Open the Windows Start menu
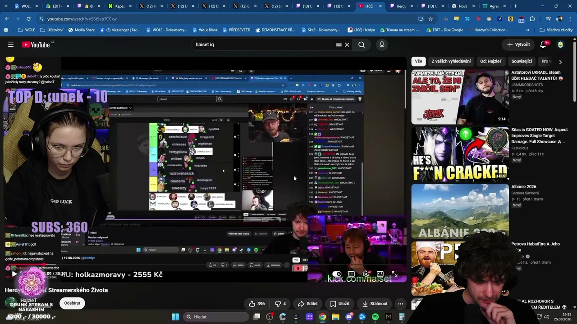This screenshot has height=324, width=577. tap(175, 317)
